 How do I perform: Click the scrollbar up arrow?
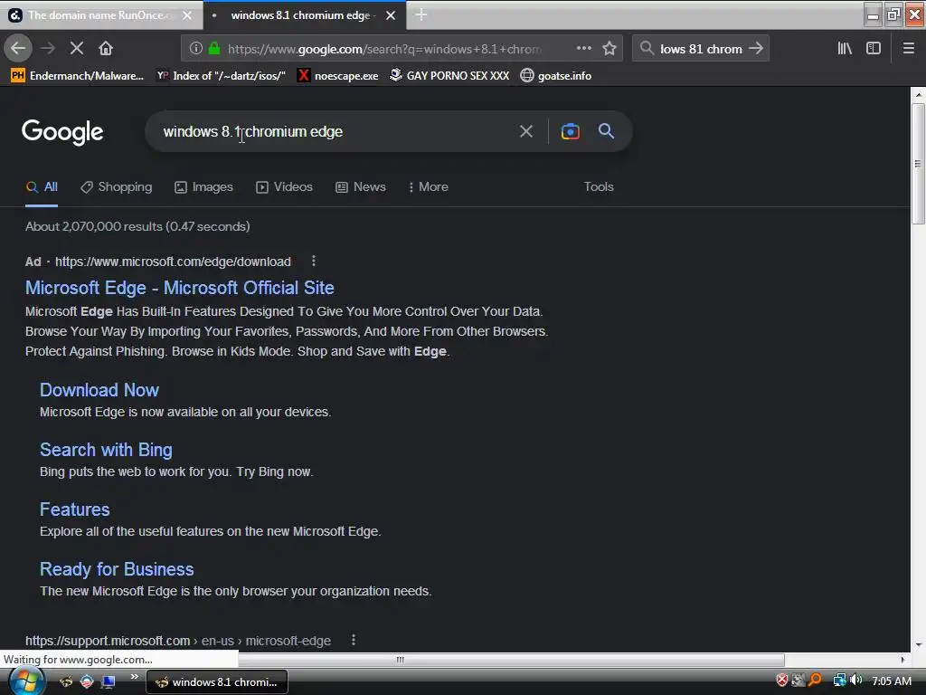tap(918, 94)
